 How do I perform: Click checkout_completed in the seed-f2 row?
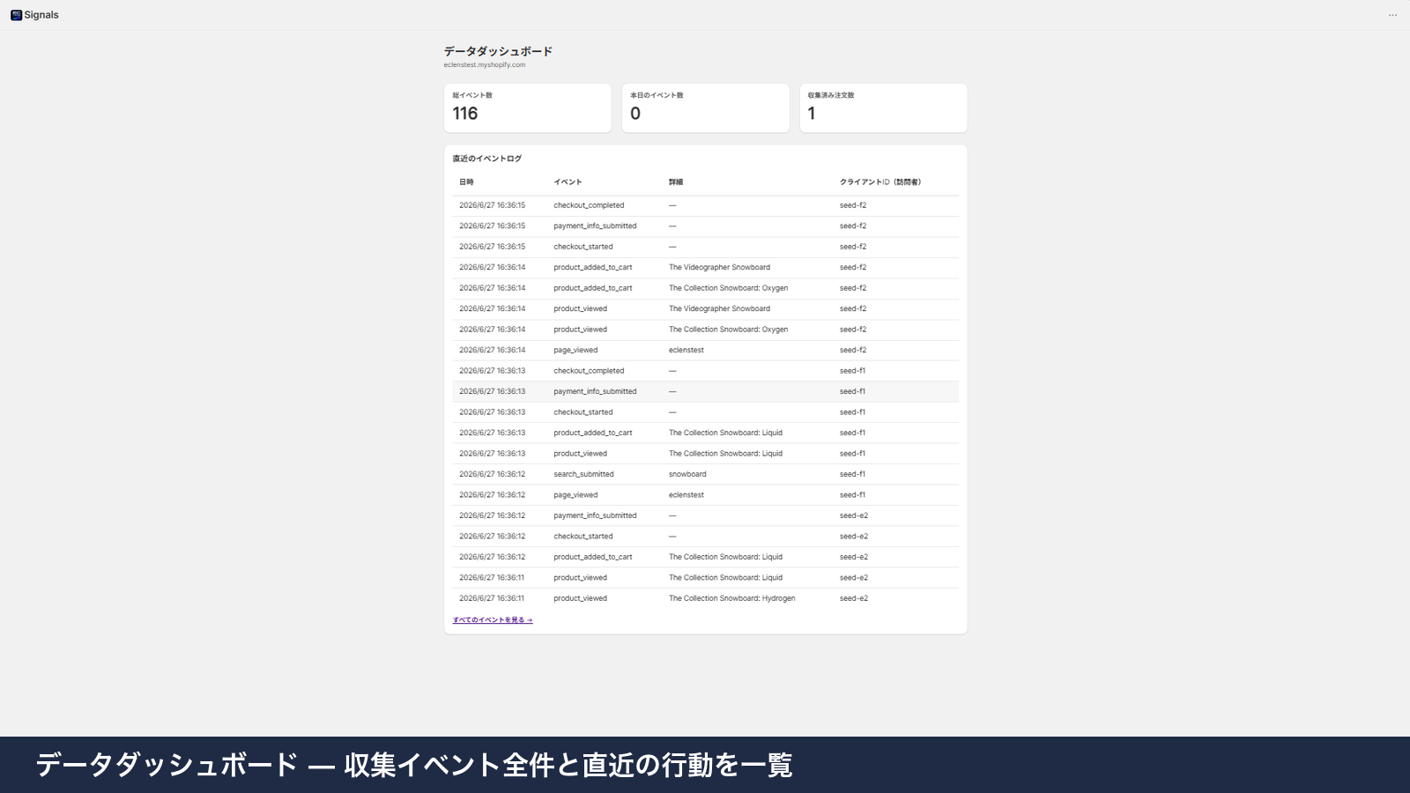[x=589, y=205]
